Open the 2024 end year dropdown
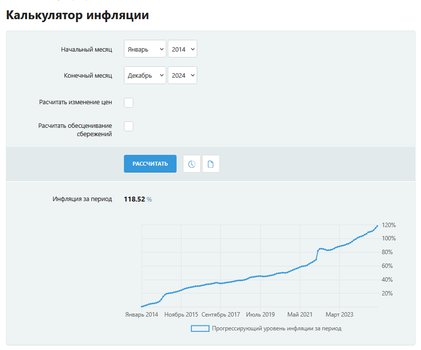Image resolution: width=421 pixels, height=350 pixels. click(x=182, y=75)
